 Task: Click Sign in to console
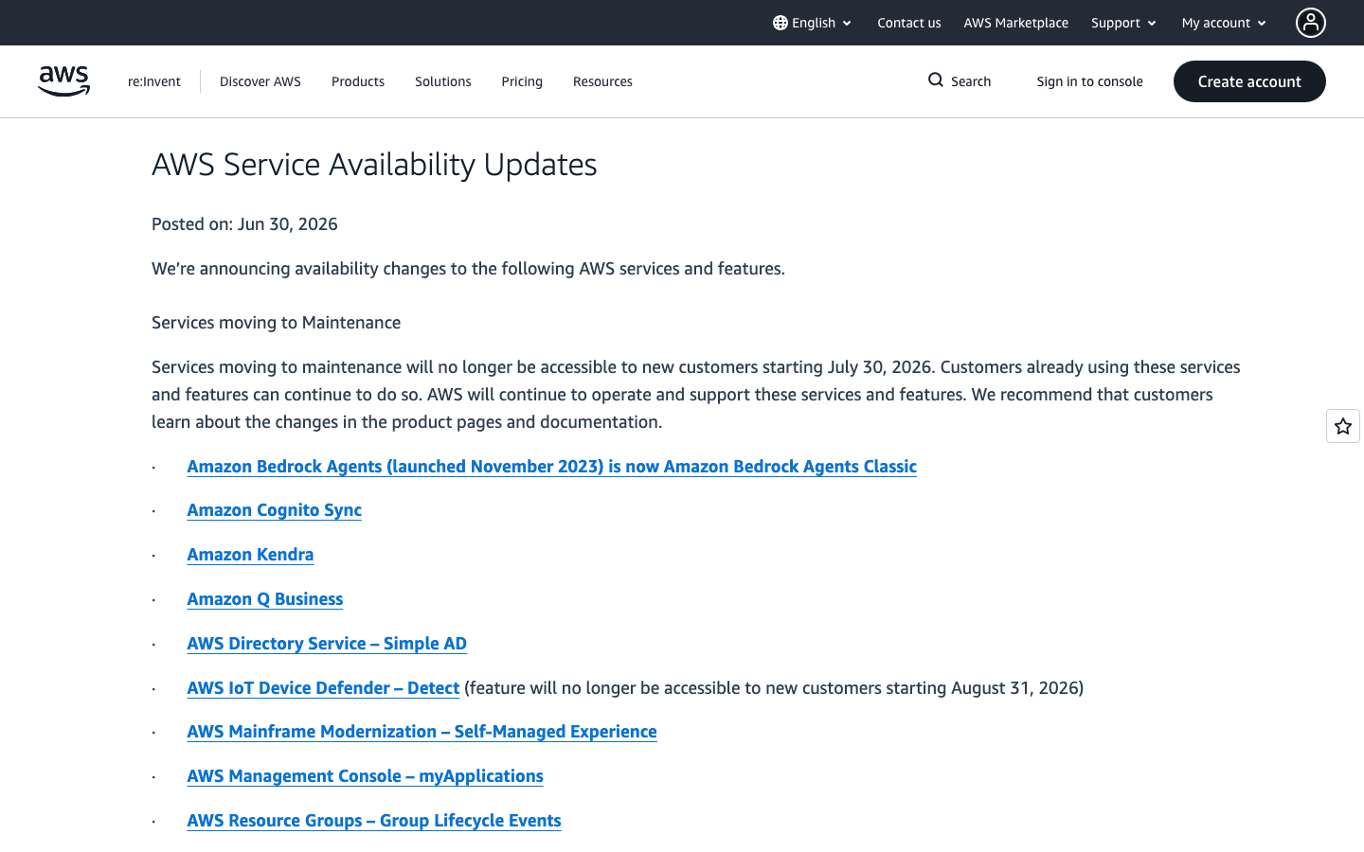[x=1090, y=81]
